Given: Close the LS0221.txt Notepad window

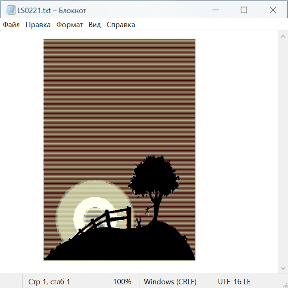Looking at the screenshot, I should pyautogui.click(x=273, y=10).
